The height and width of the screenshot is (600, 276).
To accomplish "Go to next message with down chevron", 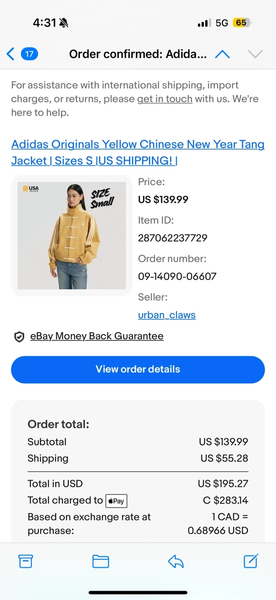I will pos(255,54).
